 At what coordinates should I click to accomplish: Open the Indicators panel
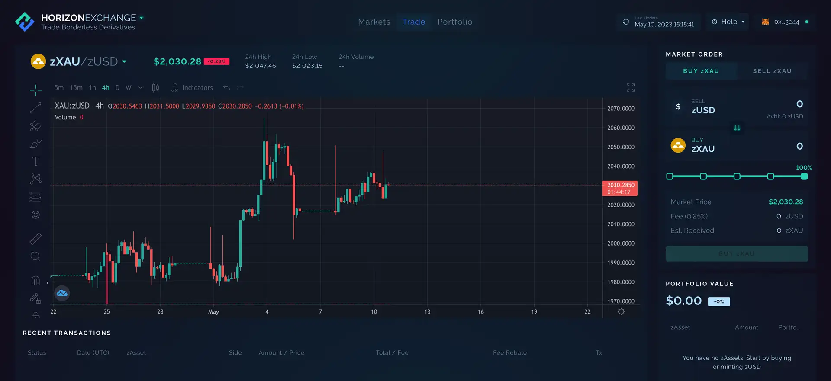pos(192,88)
